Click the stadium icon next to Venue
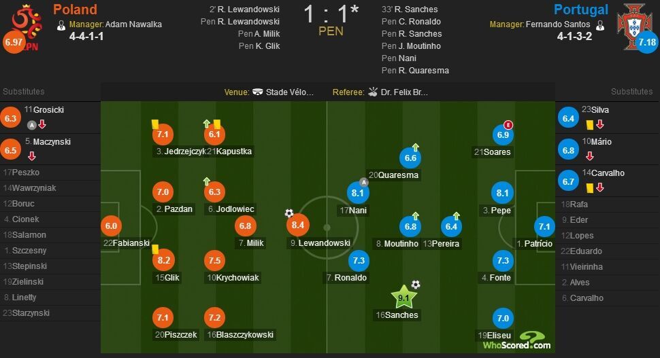Image resolution: width=660 pixels, height=358 pixels. (258, 92)
